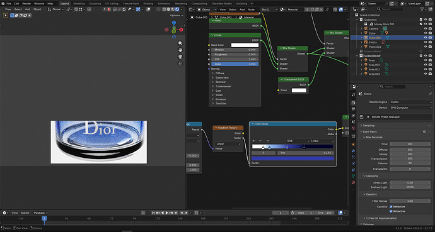The height and width of the screenshot is (232, 435).
Task: Switch to the Modeling workspace tab
Action: (79, 4)
